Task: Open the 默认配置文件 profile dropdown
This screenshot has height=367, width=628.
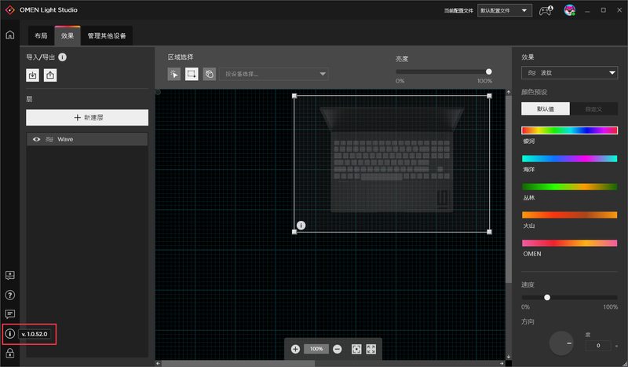Action: (x=504, y=10)
